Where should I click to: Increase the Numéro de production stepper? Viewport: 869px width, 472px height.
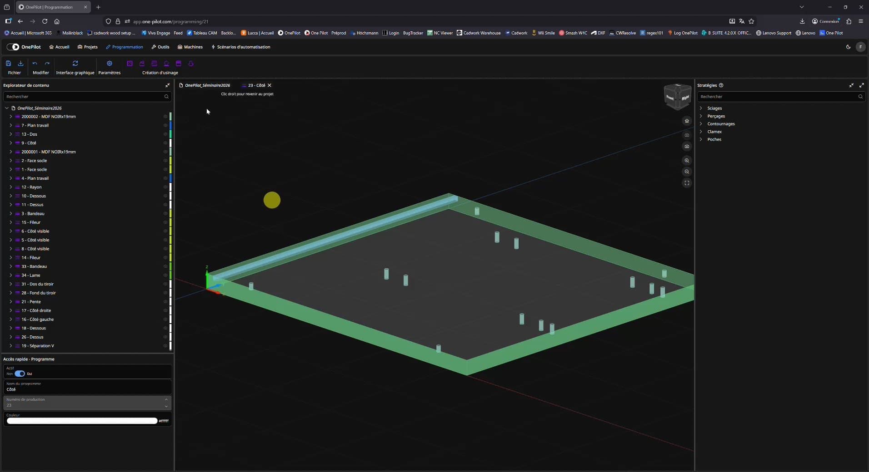coord(166,399)
